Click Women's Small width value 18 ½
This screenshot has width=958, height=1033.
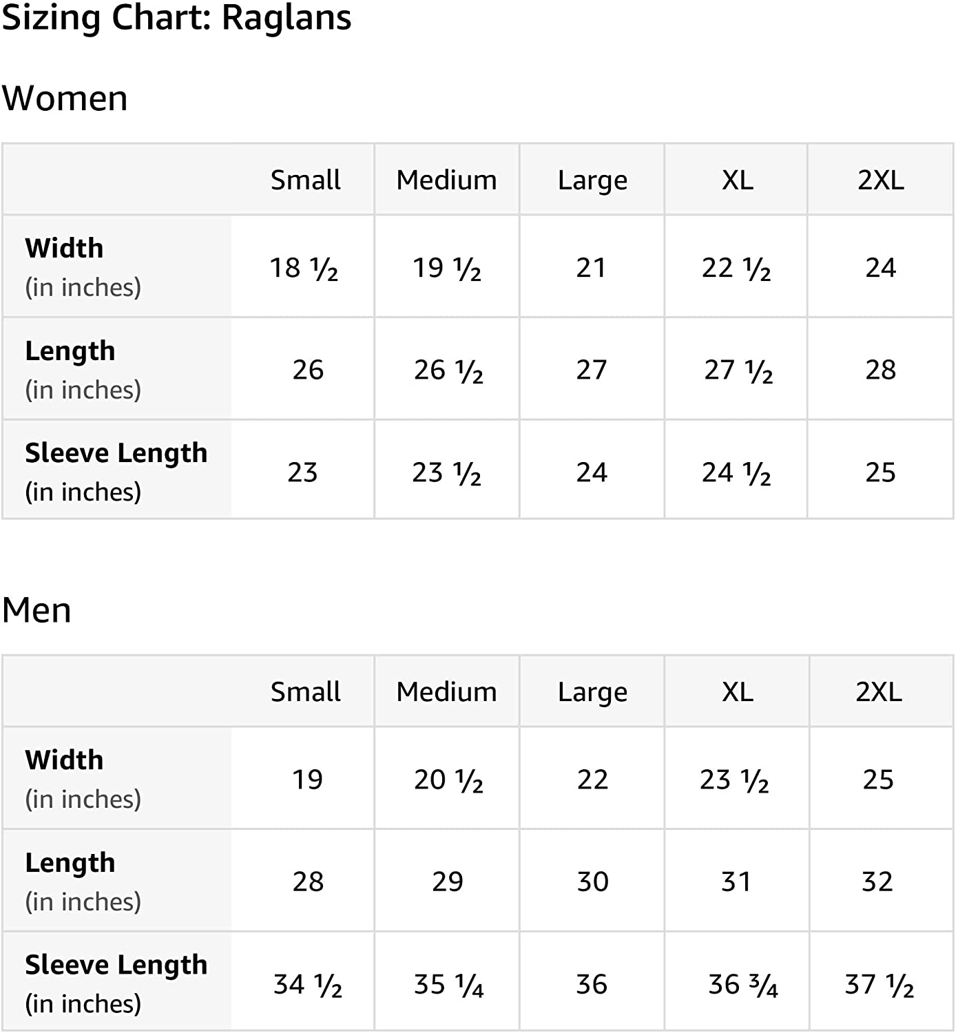coord(304,268)
